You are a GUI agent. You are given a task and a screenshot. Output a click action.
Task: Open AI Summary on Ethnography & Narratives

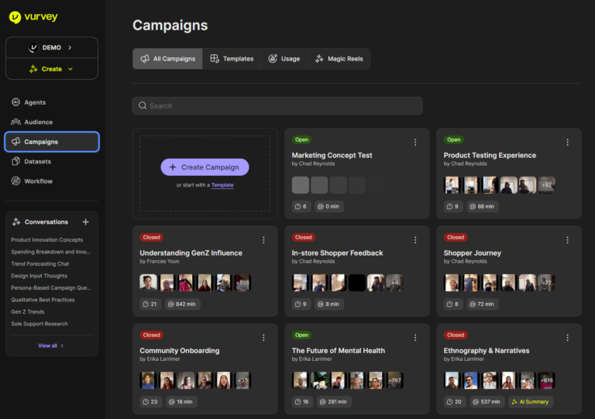point(531,402)
